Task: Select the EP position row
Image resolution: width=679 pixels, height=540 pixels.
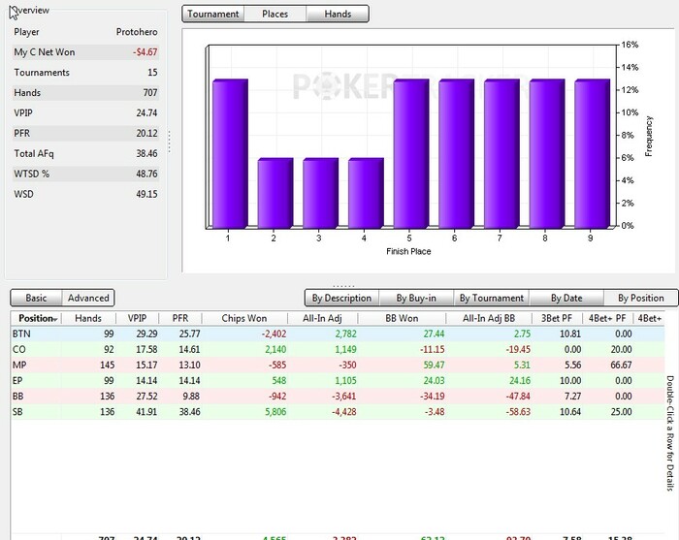Action: tap(338, 380)
